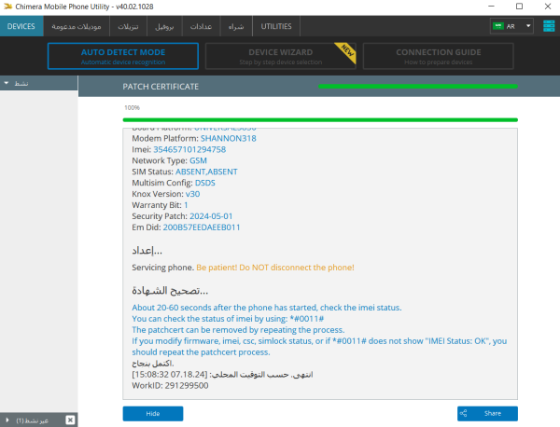Image resolution: width=560 pixels, height=427 pixels.
Task: Close the inactive devices panel X icon
Action: [x=70, y=420]
